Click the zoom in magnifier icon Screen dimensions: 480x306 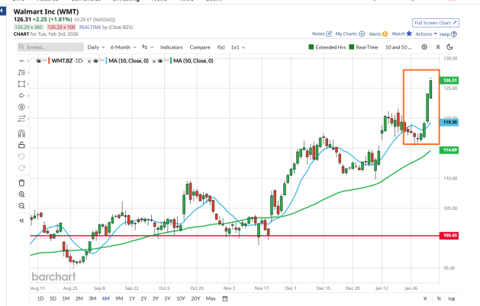tap(21, 194)
